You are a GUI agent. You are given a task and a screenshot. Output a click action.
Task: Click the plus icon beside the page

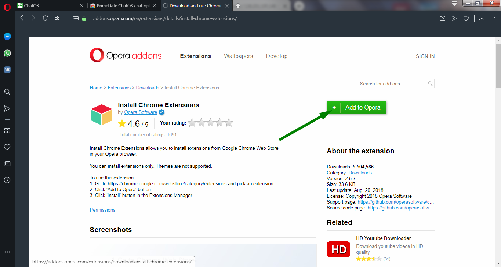[22, 47]
